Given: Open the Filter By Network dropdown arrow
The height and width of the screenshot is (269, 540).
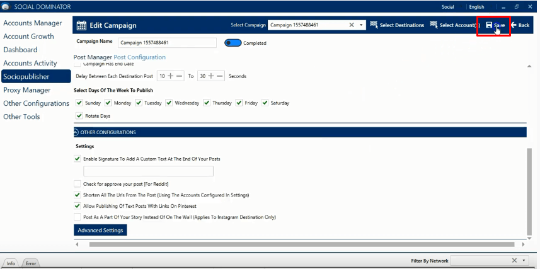Looking at the screenshot, I should [524, 261].
